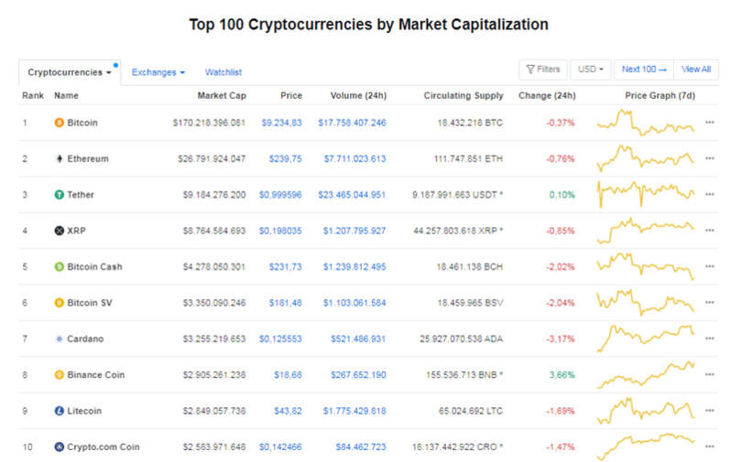Click Ethereum price $239,75 link

pyautogui.click(x=286, y=158)
